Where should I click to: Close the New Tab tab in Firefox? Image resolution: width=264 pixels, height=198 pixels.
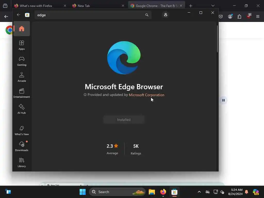pyautogui.click(x=123, y=6)
